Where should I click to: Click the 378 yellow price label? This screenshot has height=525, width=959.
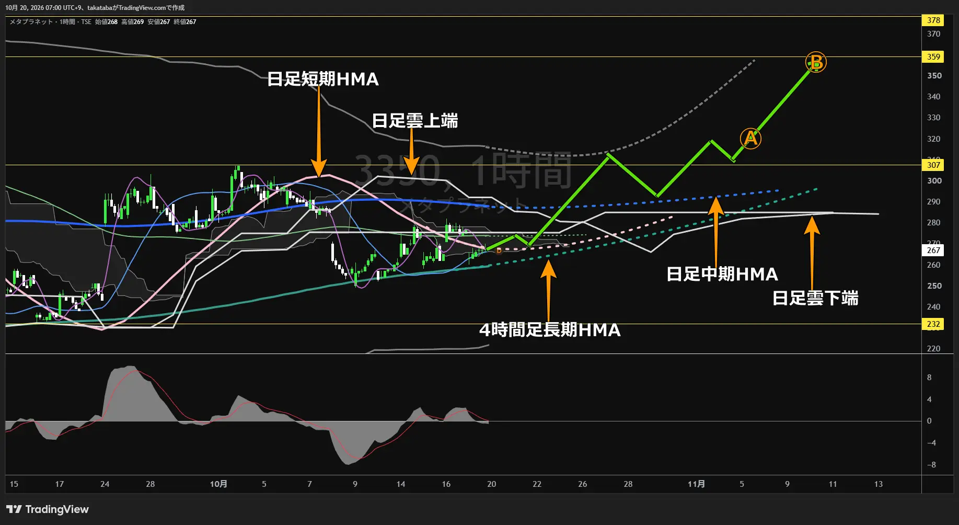[933, 20]
